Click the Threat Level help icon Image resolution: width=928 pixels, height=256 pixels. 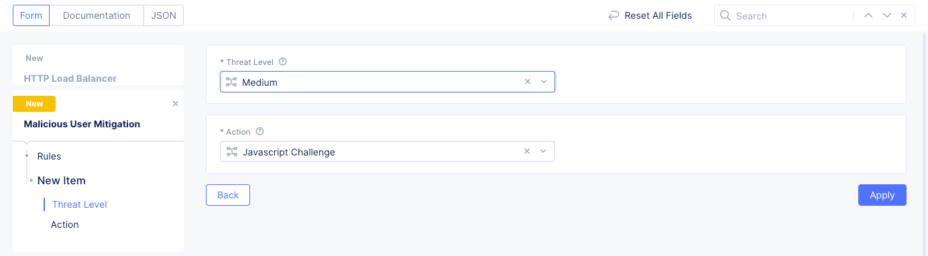tap(283, 62)
